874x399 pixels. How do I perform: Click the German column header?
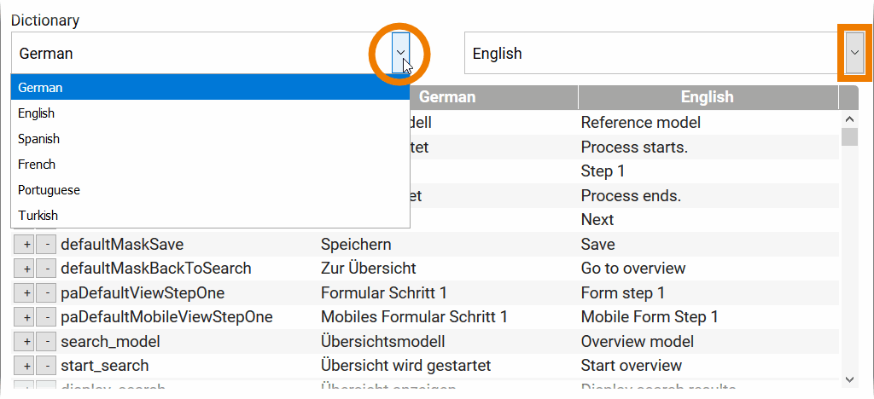coord(447,97)
